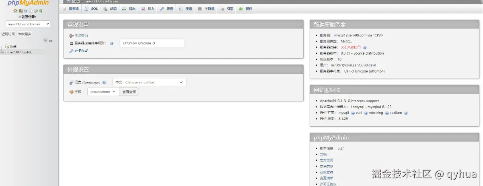Click the phpMyAdmin logo
The image size is (483, 186).
point(28,3)
